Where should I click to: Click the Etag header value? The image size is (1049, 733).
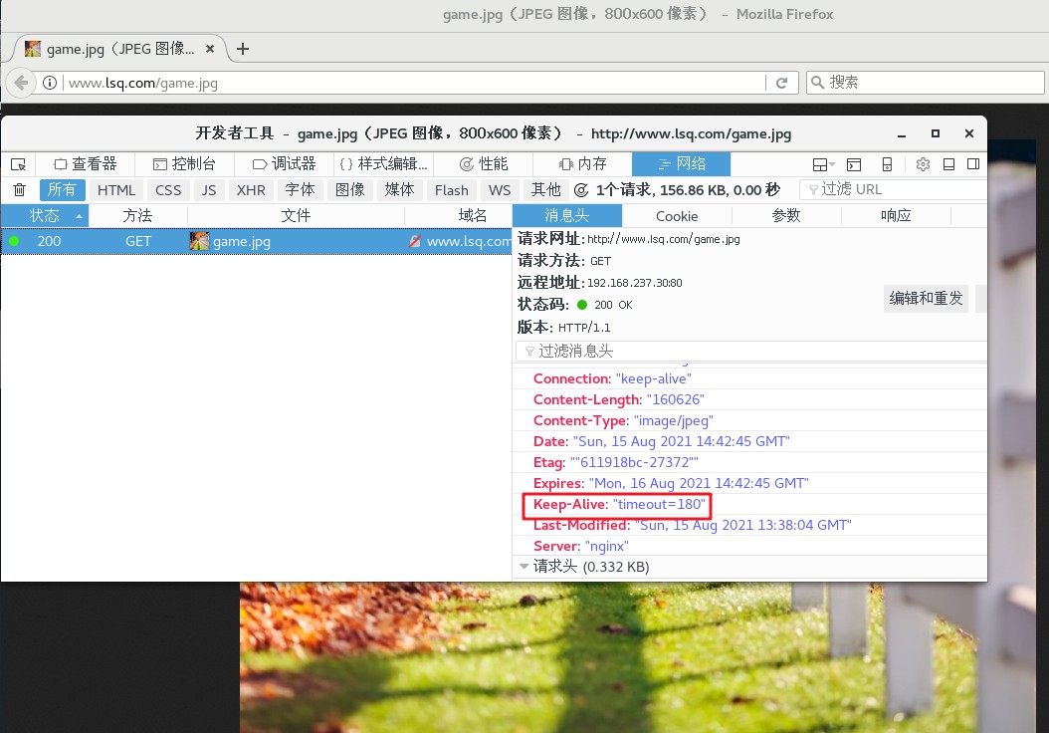(x=634, y=462)
